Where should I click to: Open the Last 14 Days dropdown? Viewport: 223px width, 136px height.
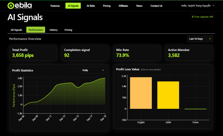[200, 39]
